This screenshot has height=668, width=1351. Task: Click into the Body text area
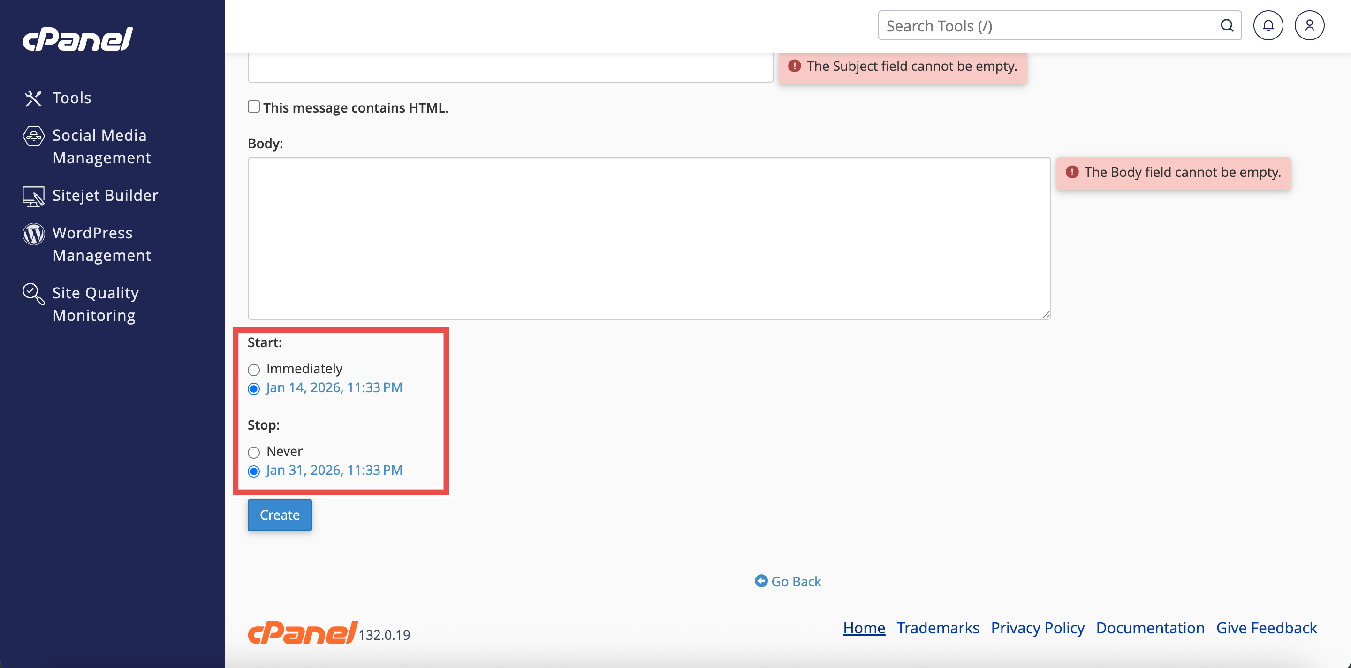tap(649, 238)
